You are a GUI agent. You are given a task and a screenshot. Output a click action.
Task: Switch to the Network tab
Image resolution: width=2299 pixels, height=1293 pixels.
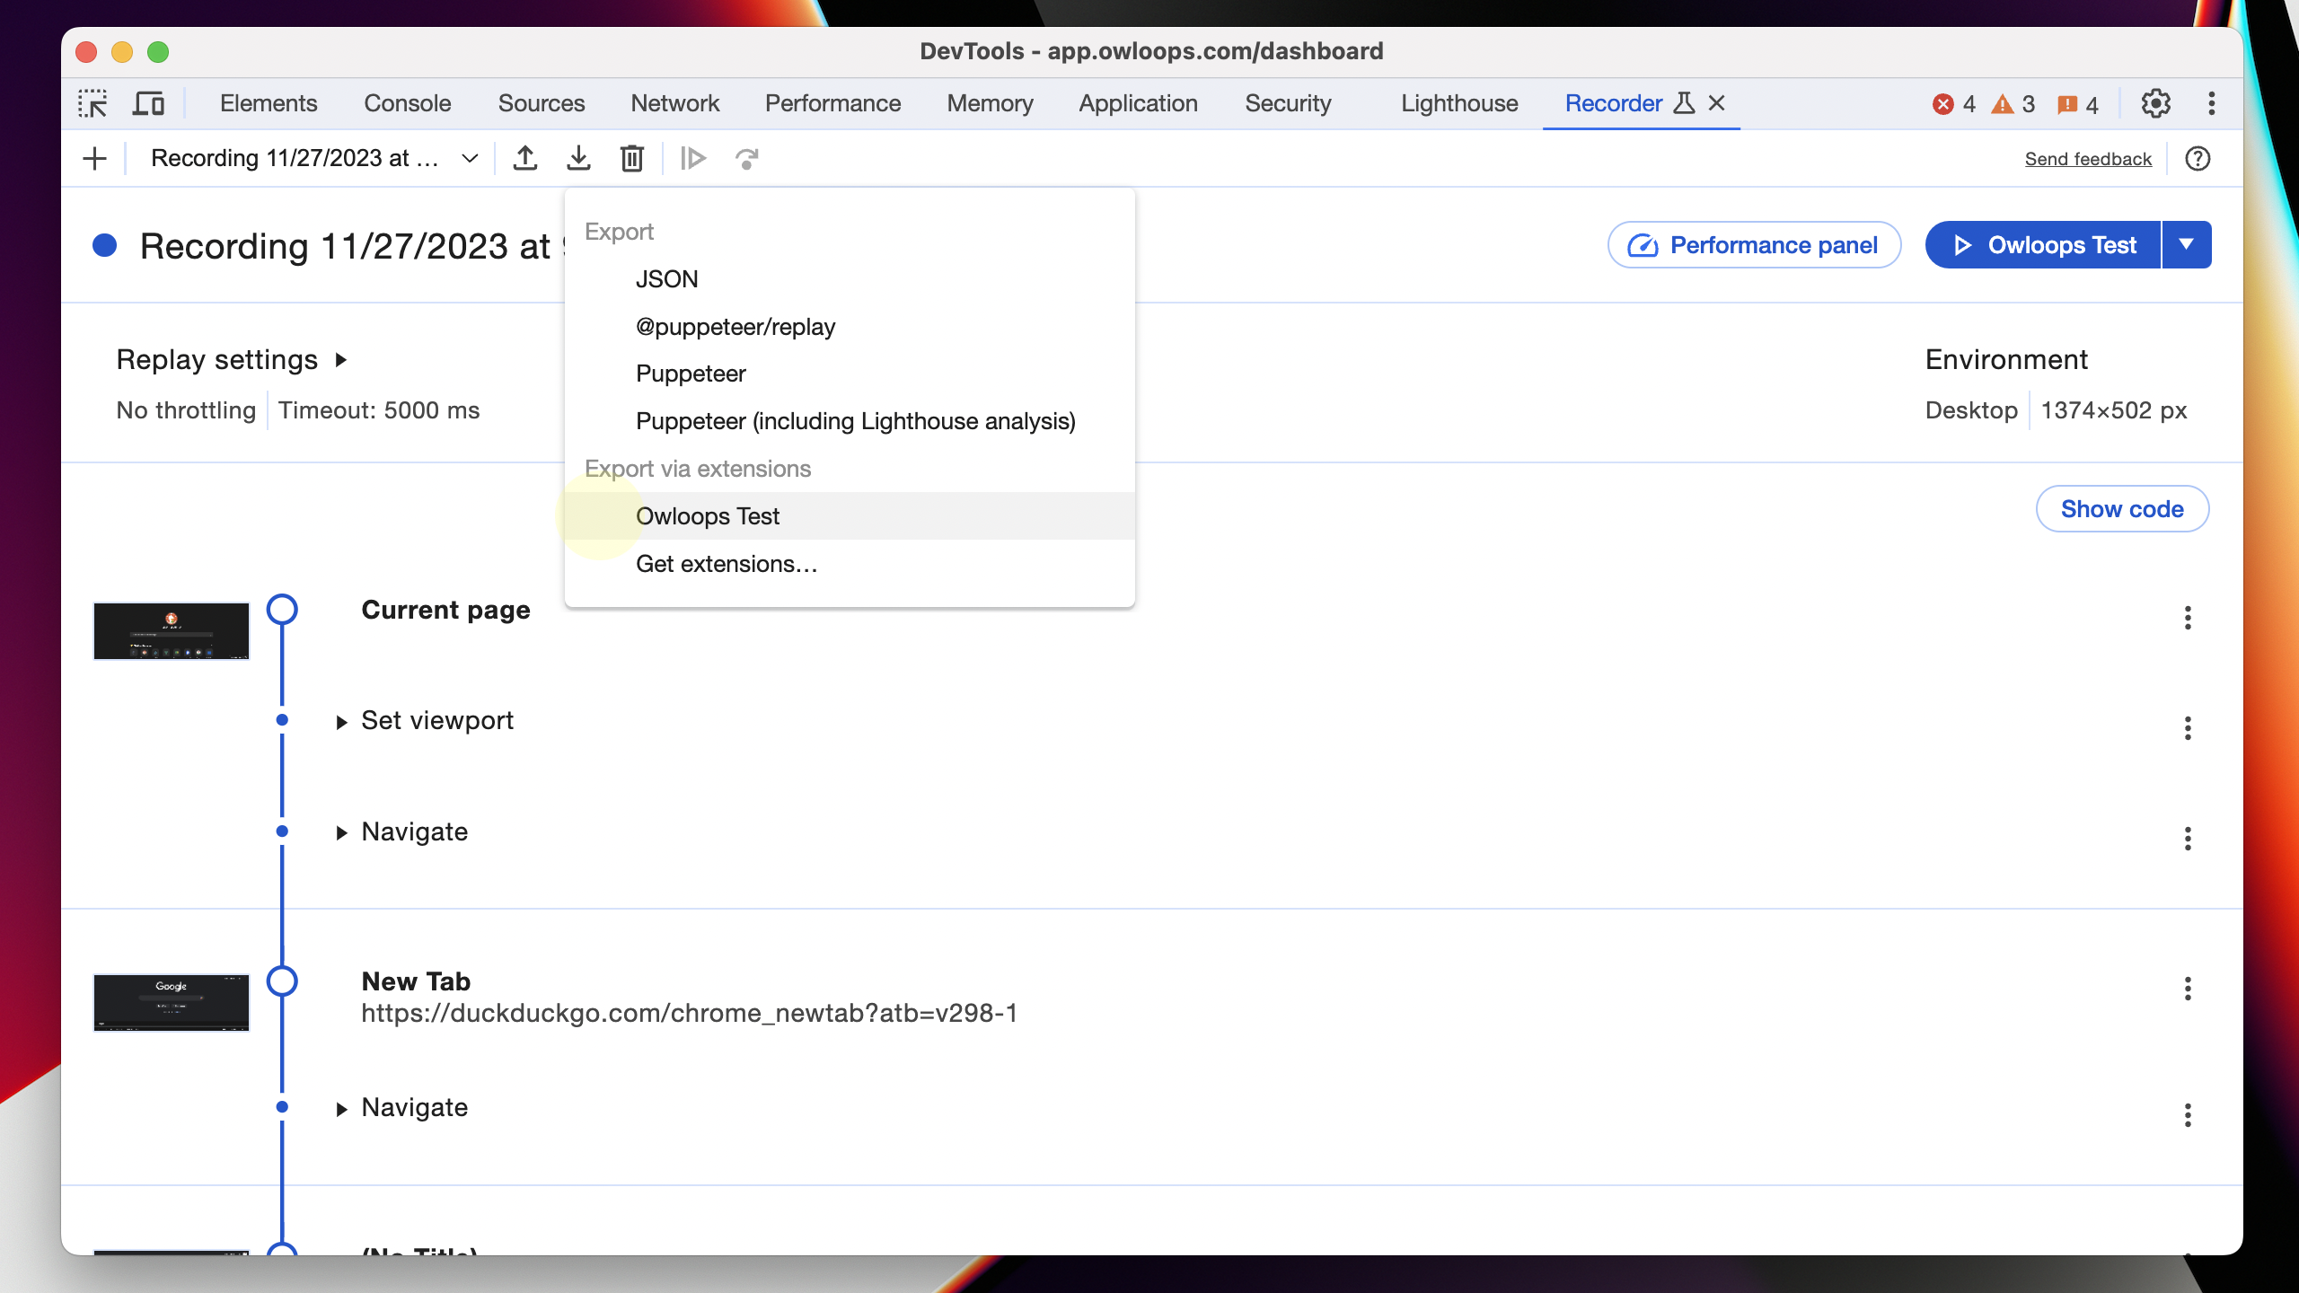[x=674, y=103]
